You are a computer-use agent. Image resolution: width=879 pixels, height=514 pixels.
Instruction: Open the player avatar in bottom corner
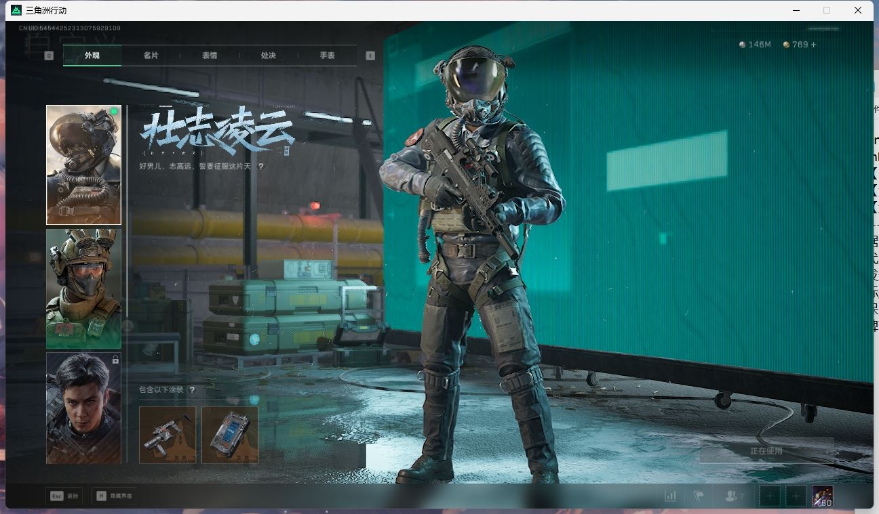pyautogui.click(x=822, y=496)
